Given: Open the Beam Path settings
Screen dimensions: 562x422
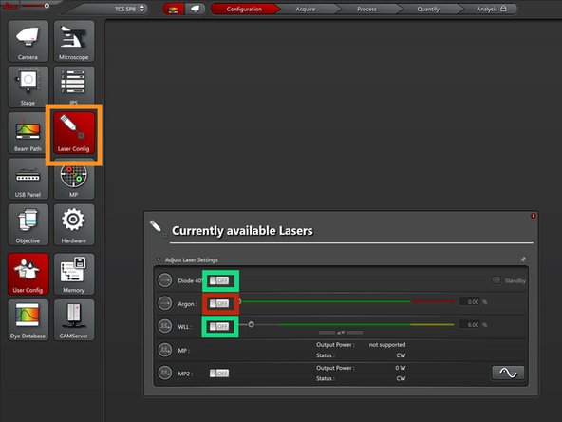Looking at the screenshot, I should click(28, 133).
